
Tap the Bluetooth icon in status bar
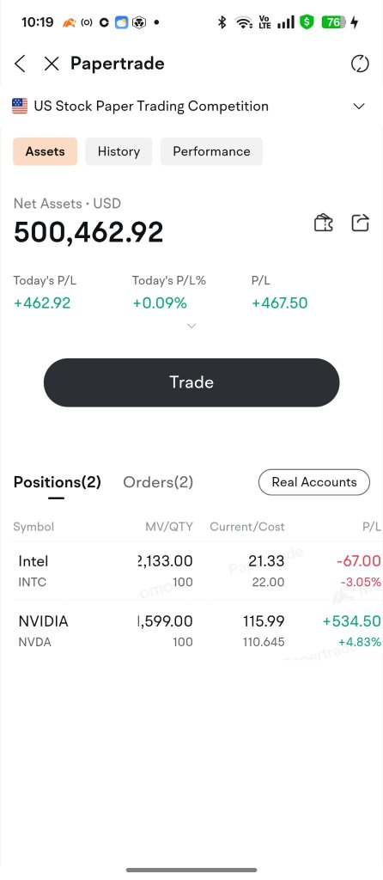tap(222, 22)
